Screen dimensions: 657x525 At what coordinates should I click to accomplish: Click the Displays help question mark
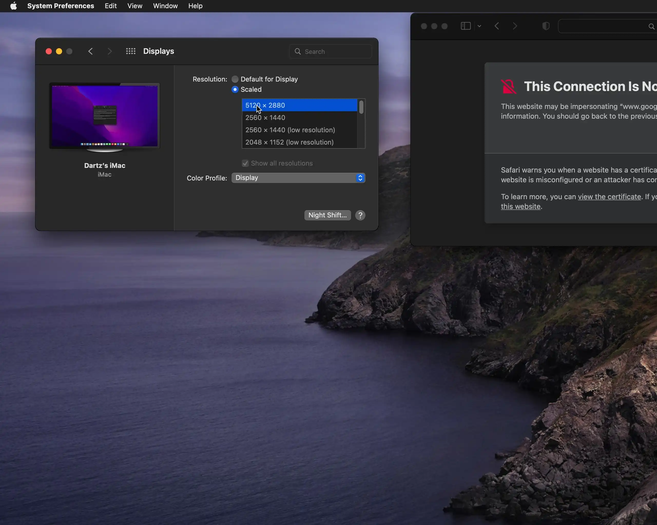360,215
